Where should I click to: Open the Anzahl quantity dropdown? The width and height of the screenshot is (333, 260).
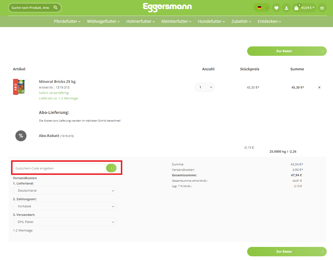tap(204, 87)
